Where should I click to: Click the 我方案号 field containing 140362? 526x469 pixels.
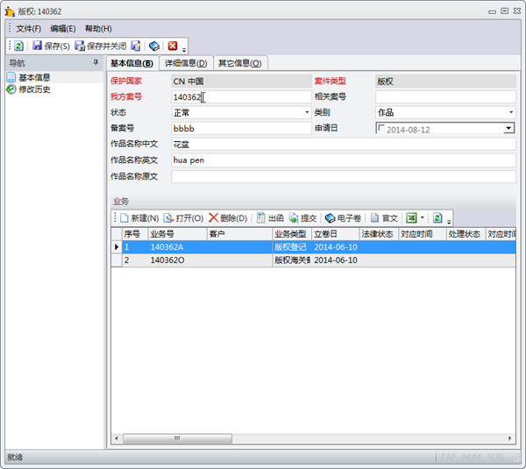241,97
